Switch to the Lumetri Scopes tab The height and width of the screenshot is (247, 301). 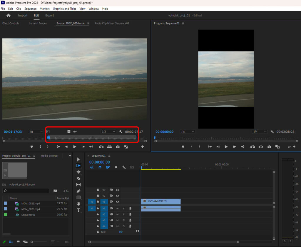(38, 23)
